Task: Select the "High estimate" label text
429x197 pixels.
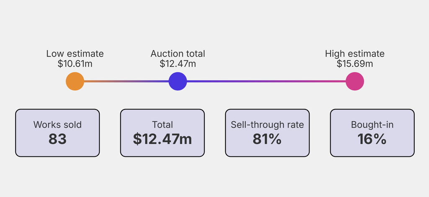Action: coord(355,54)
